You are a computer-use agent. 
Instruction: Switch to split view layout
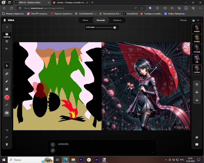(197, 144)
